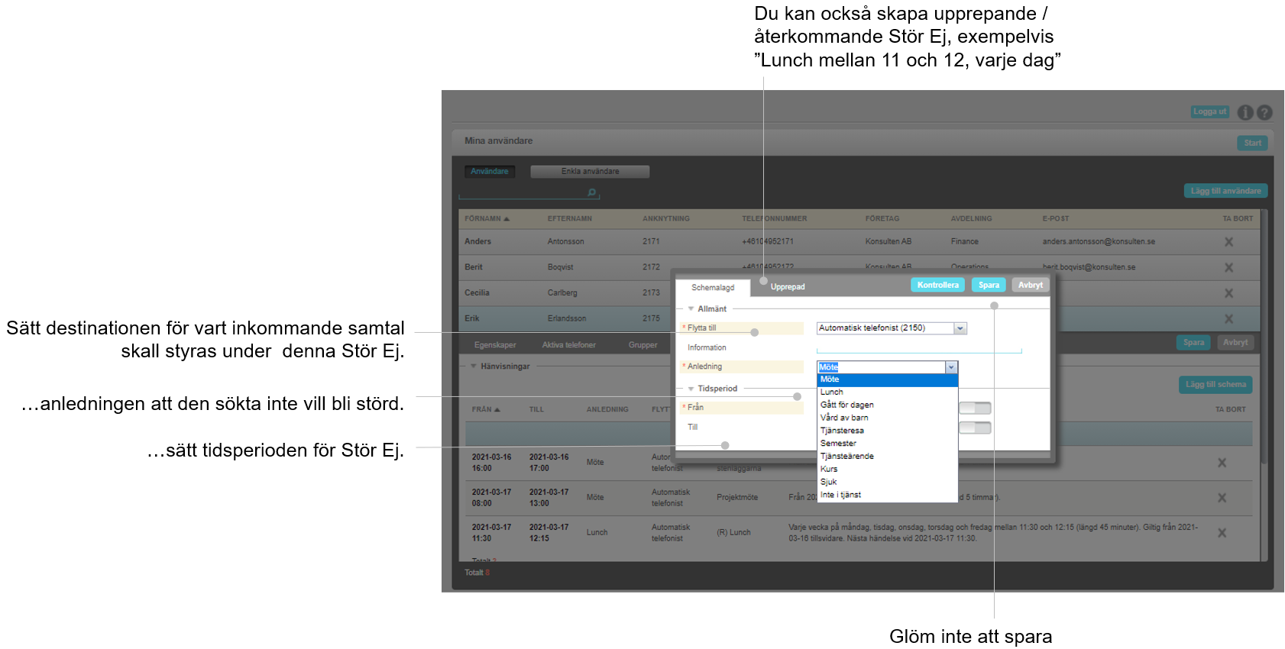The image size is (1285, 649).
Task: Close the Anledning dropdown via its arrow
Action: pyautogui.click(x=951, y=367)
